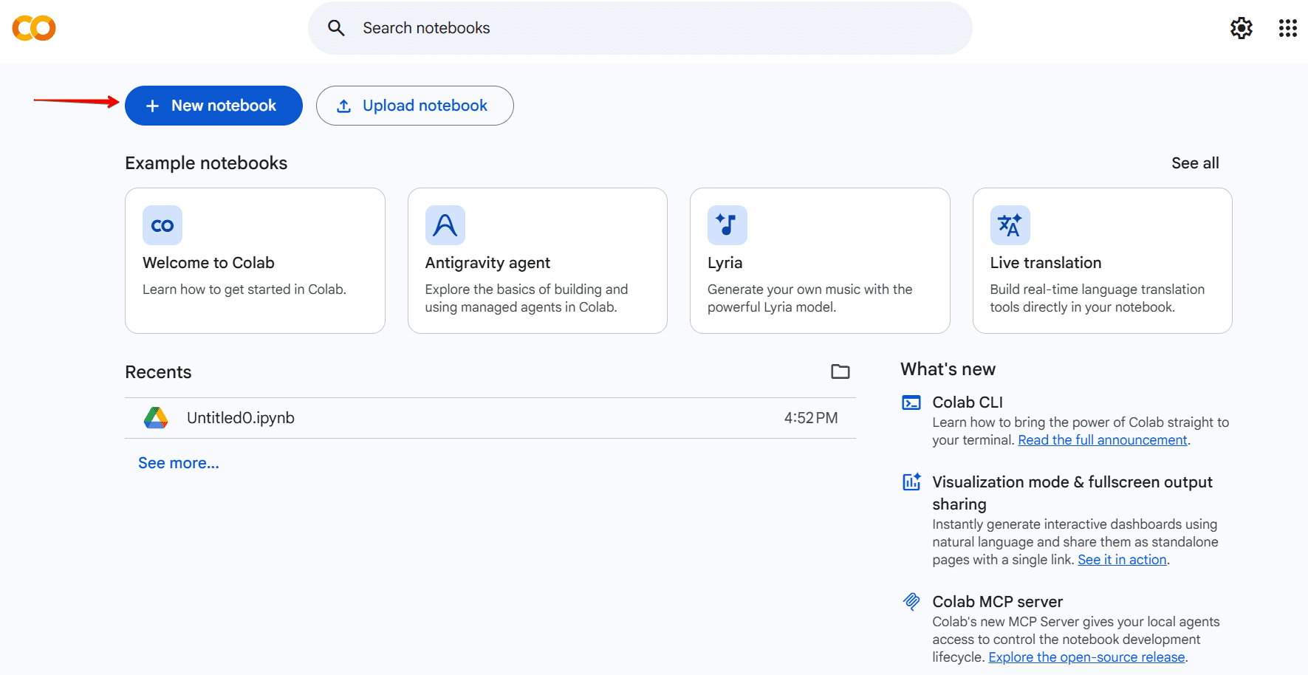Click the Live translation card icon
1308x675 pixels.
pos(1010,225)
